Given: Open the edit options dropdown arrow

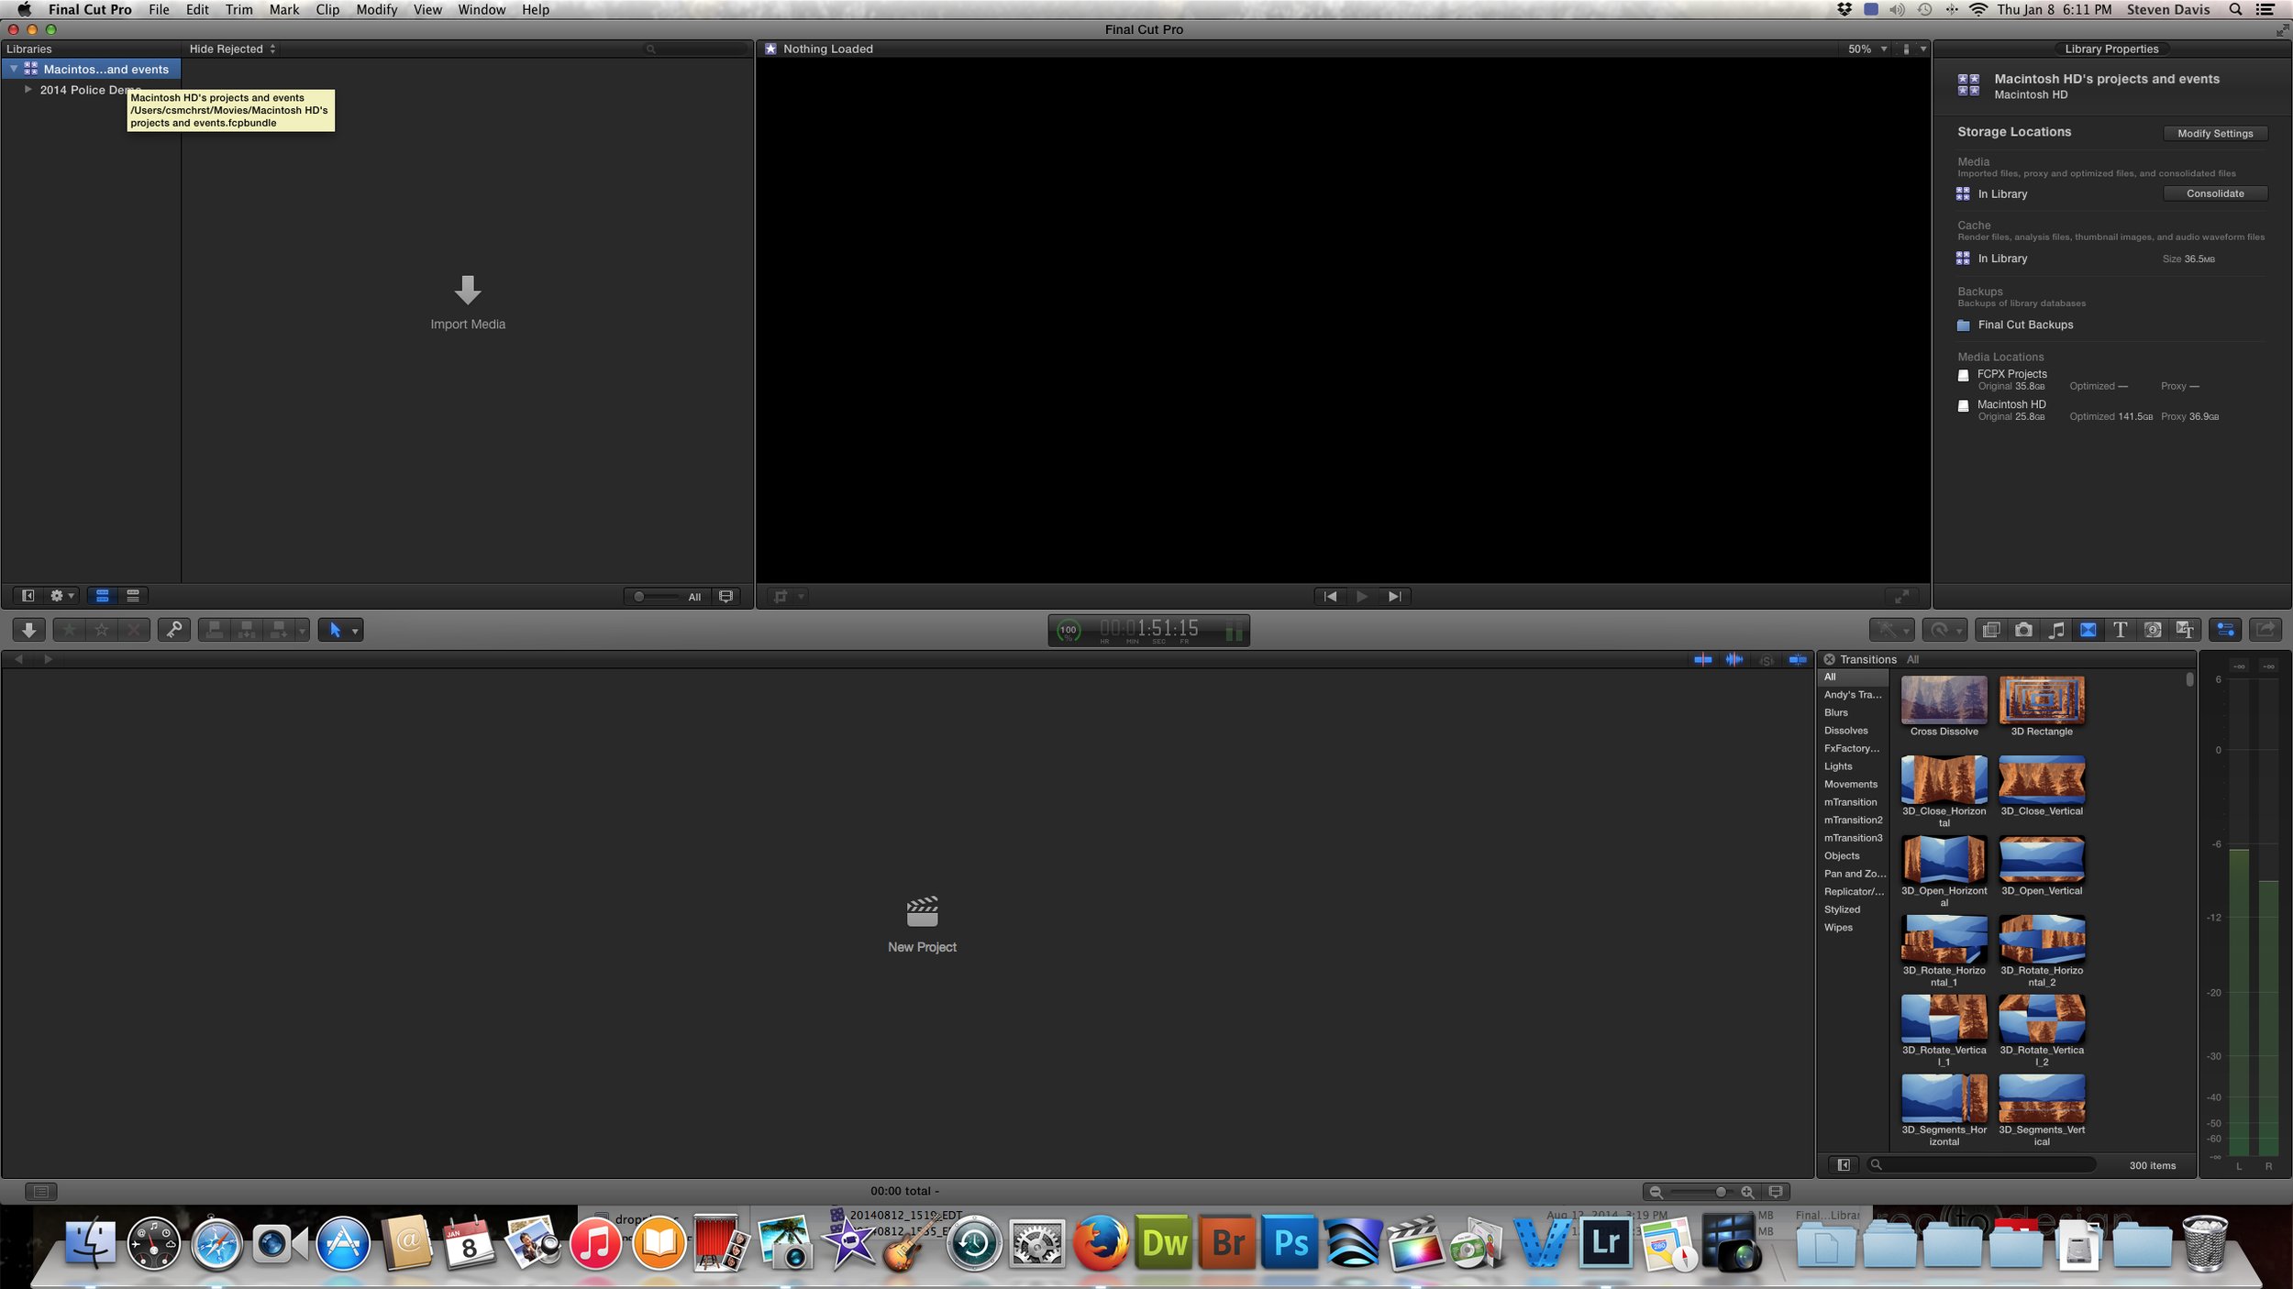Looking at the screenshot, I should tap(302, 631).
